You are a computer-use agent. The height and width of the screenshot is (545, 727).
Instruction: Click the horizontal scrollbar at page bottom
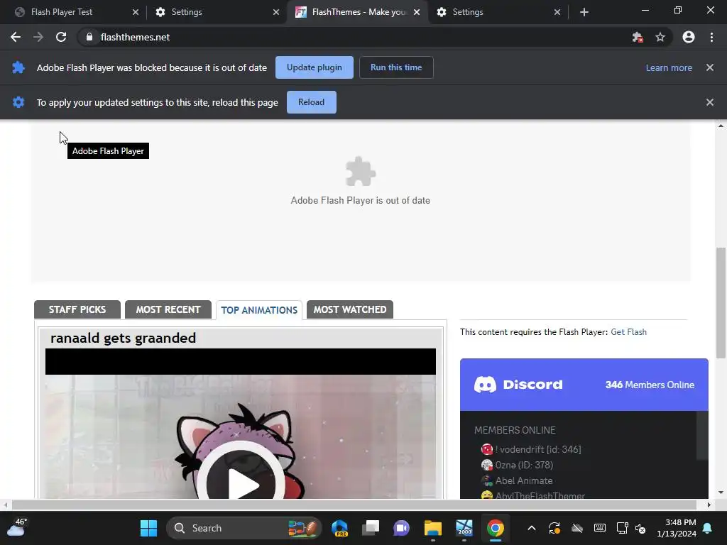(x=354, y=505)
